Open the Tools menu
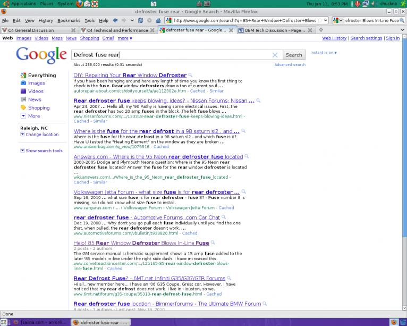407x326 pixels. coord(90,21)
